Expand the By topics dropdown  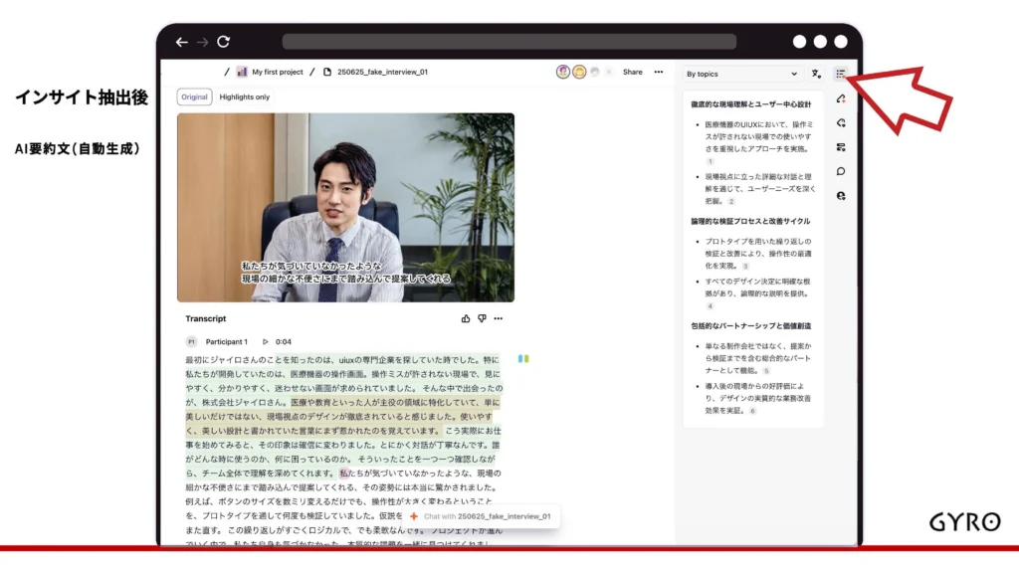click(x=741, y=74)
